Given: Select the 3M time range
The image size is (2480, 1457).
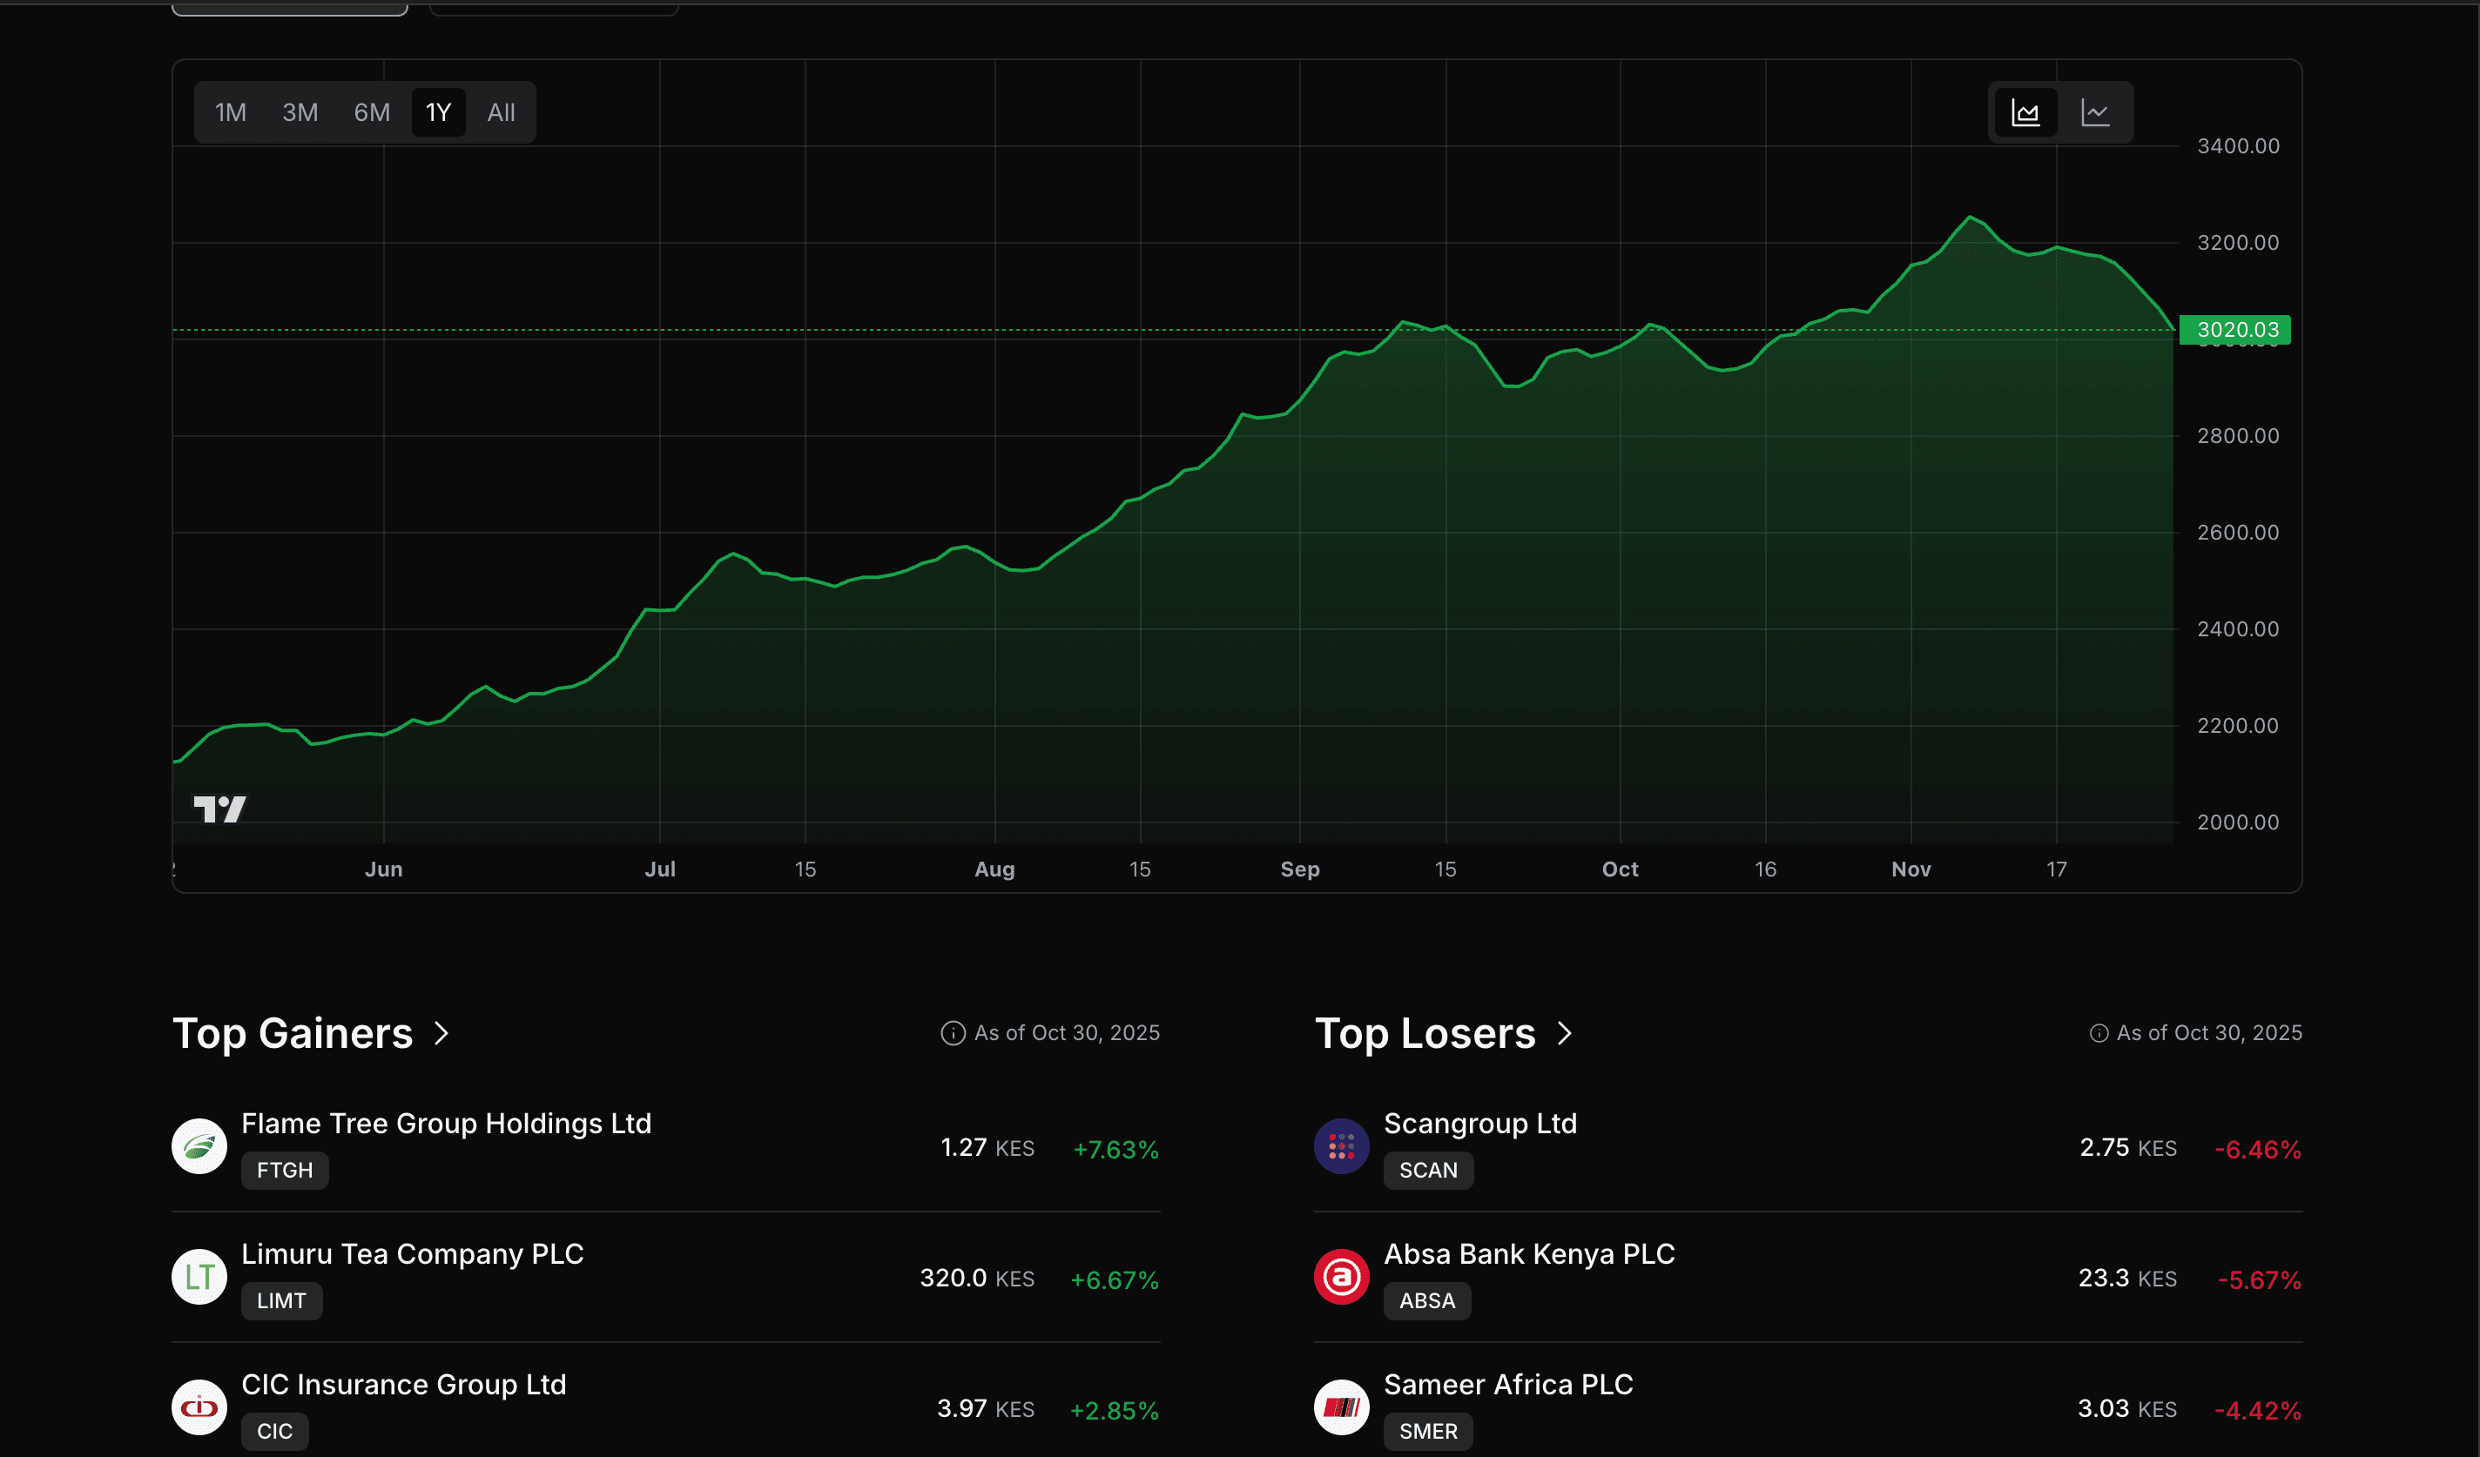Looking at the screenshot, I should [300, 112].
